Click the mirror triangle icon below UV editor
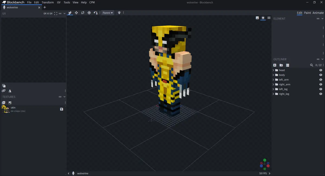Viewport: 325px width, 176px height. (10, 91)
